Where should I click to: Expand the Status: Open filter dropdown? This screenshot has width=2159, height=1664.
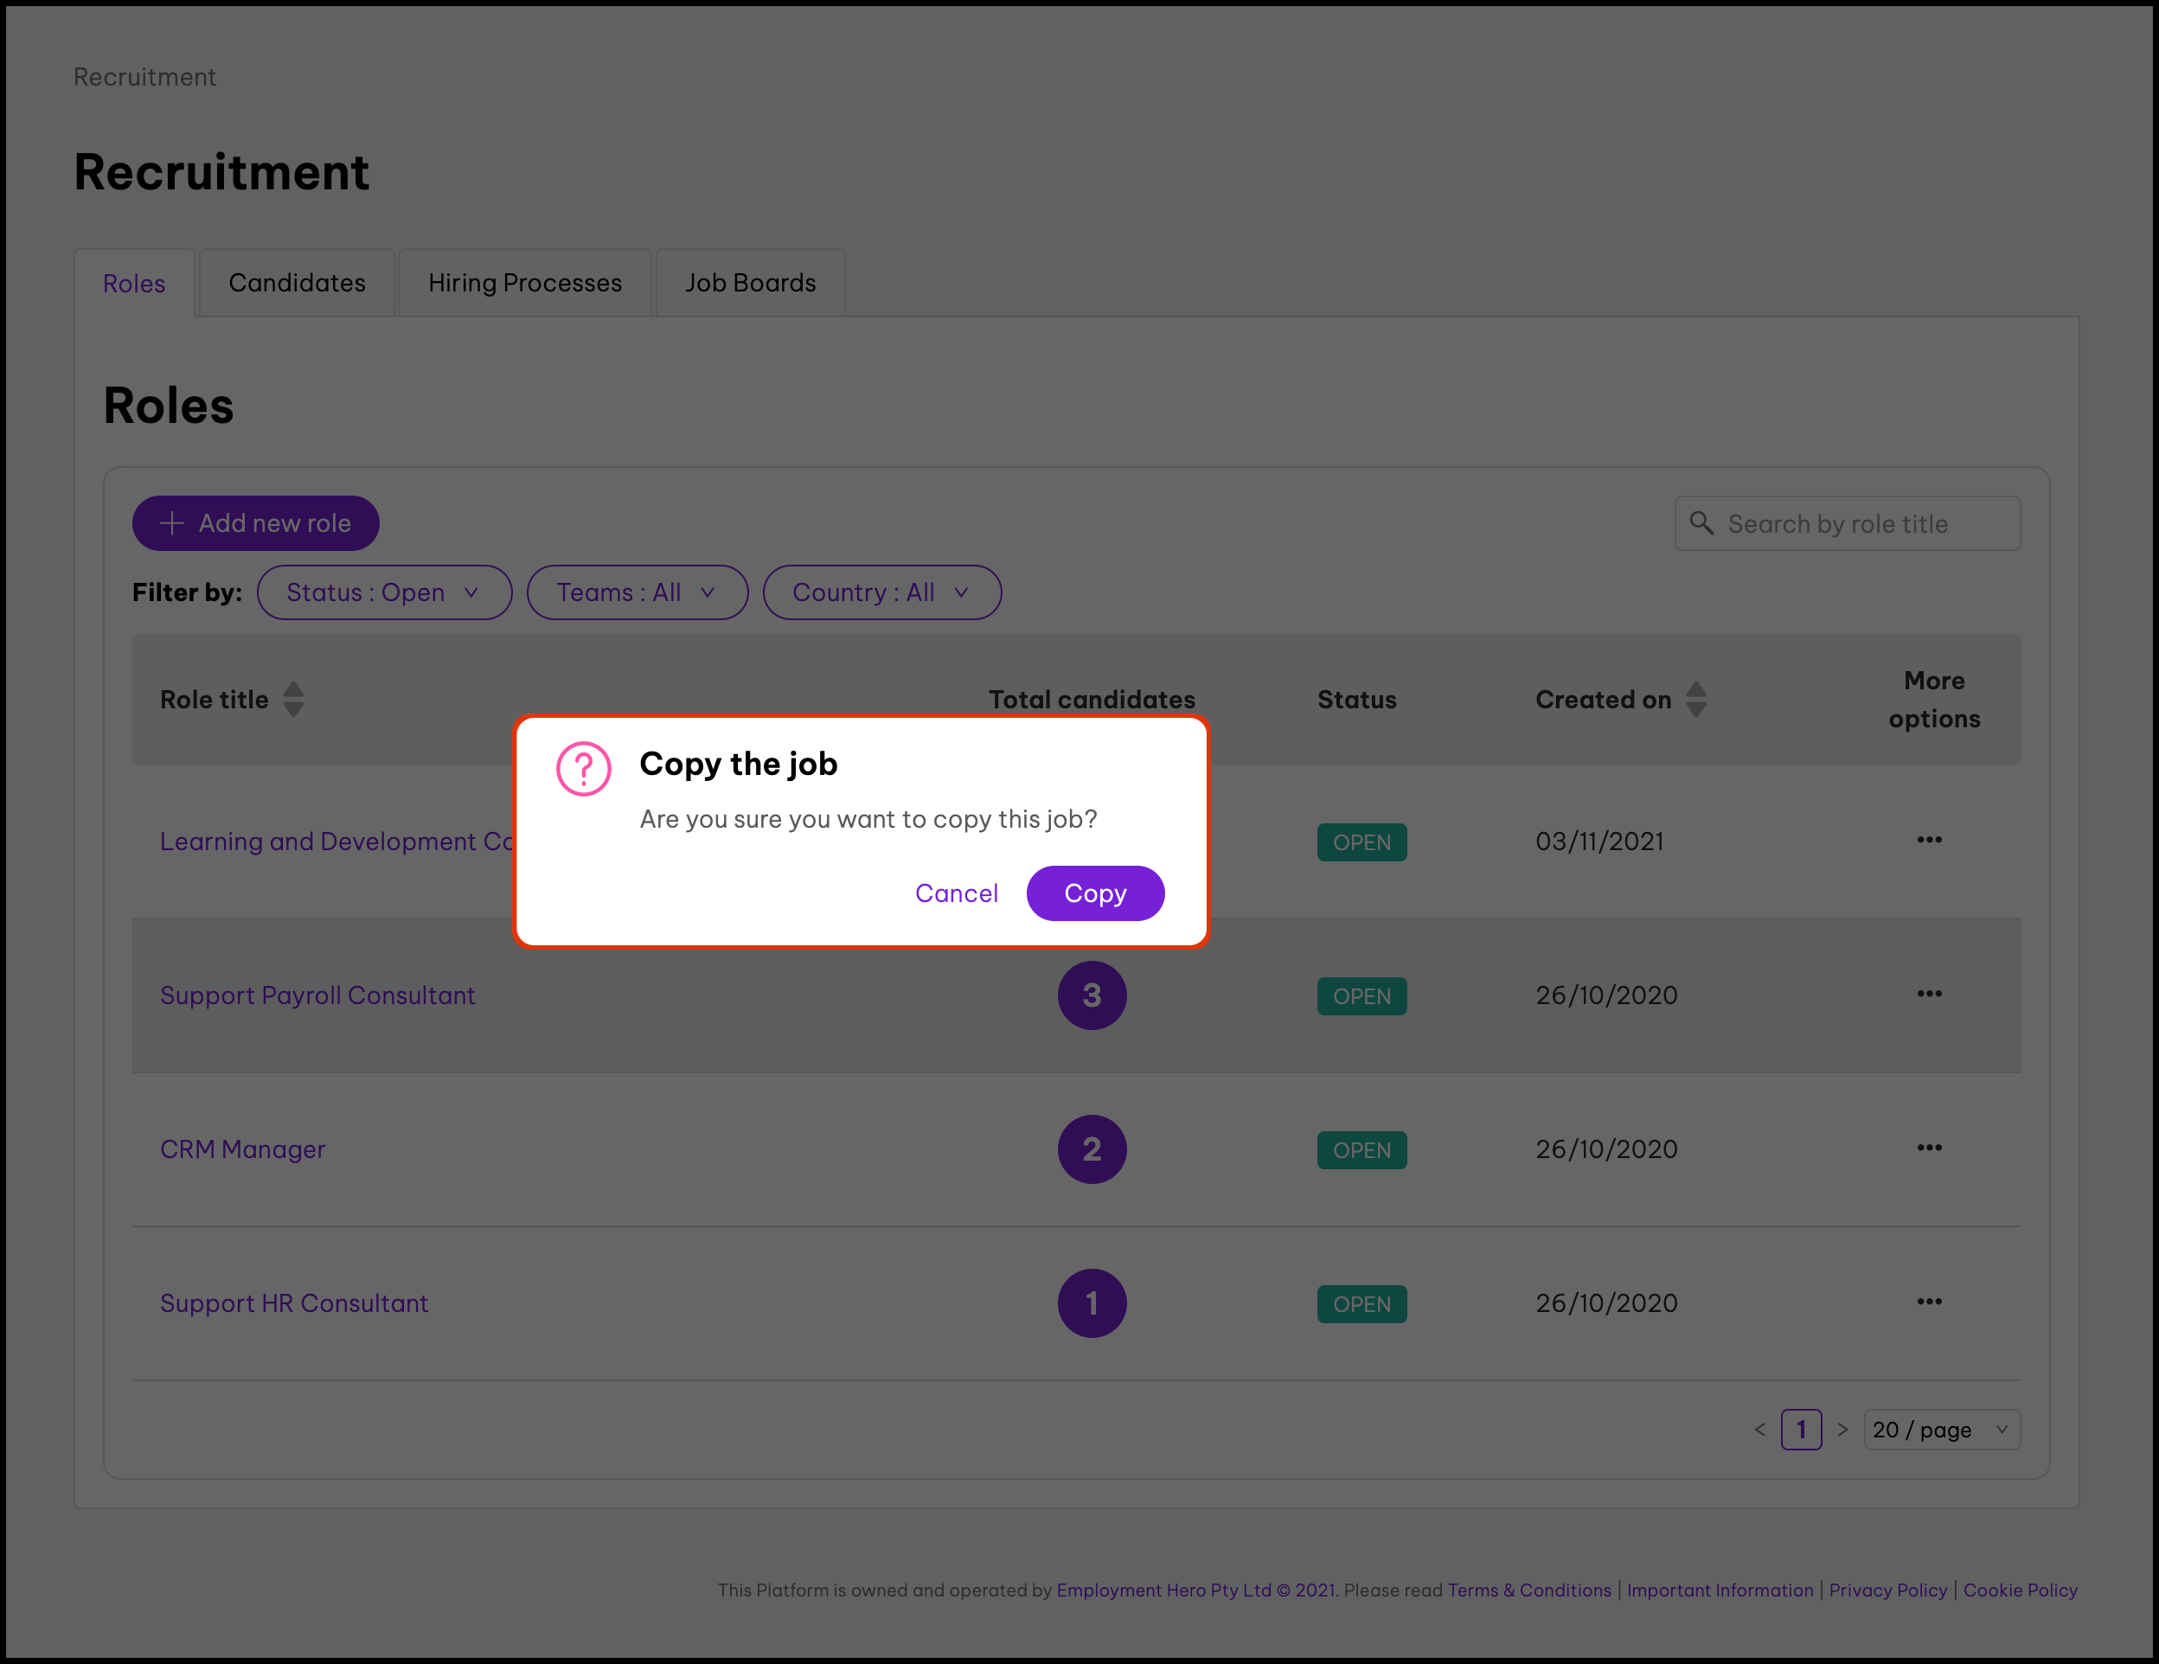383,593
